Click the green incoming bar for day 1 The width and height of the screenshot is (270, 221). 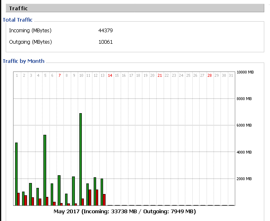pyautogui.click(x=16, y=174)
